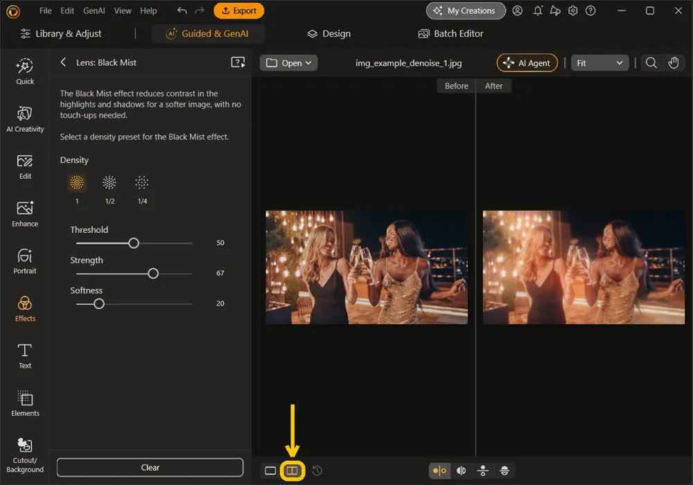
Task: Adjust the Strength slider handle
Action: pyautogui.click(x=153, y=274)
